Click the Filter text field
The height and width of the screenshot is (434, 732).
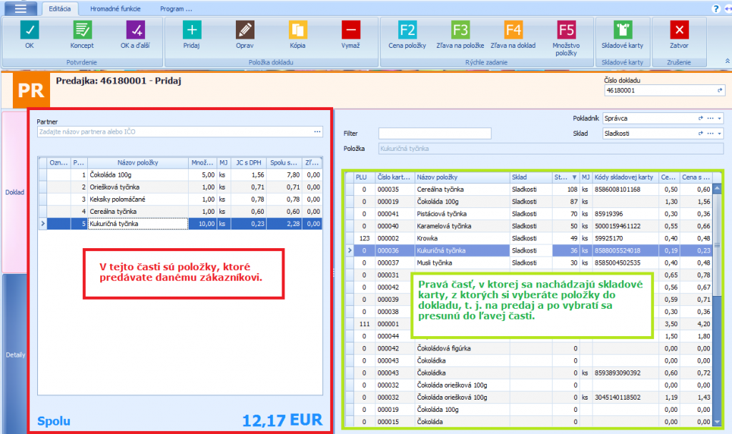click(x=435, y=134)
